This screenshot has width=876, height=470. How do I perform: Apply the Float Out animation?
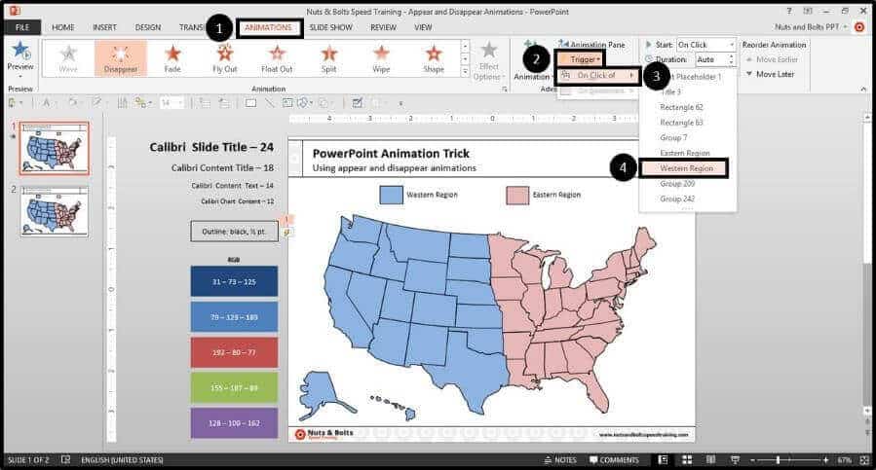click(x=277, y=58)
